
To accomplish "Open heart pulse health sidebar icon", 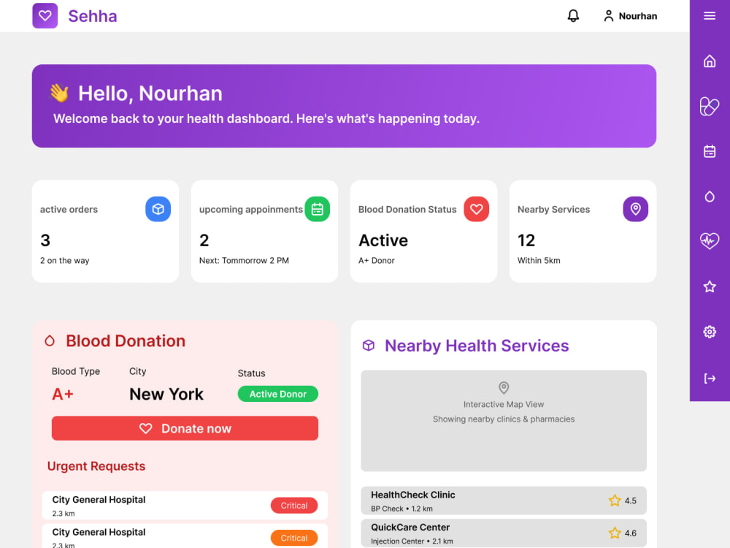I will (709, 241).
